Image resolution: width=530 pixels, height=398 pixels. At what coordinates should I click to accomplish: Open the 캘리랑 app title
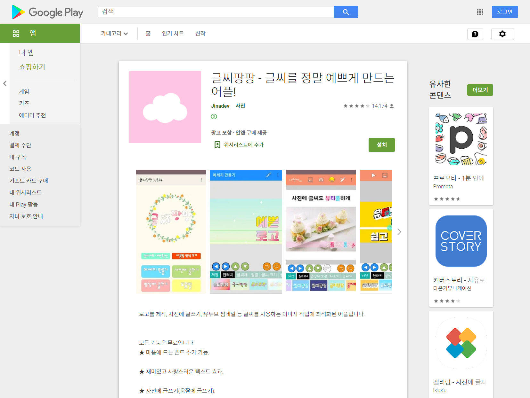pos(460,382)
